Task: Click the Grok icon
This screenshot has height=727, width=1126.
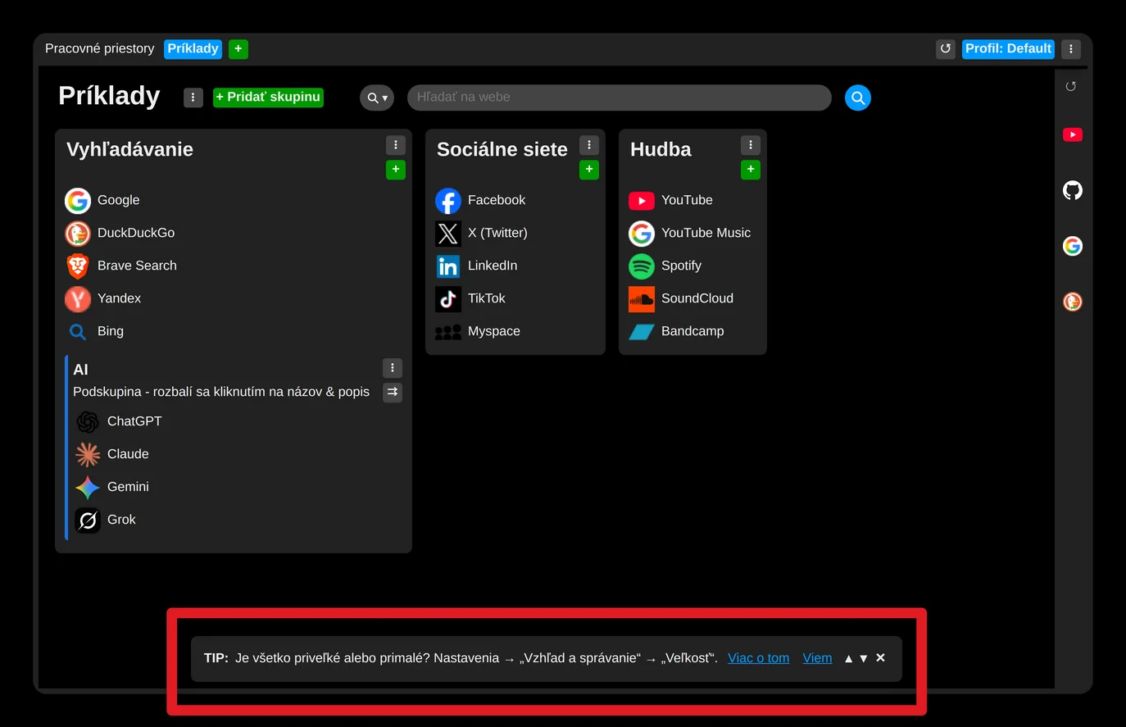Action: 88,520
